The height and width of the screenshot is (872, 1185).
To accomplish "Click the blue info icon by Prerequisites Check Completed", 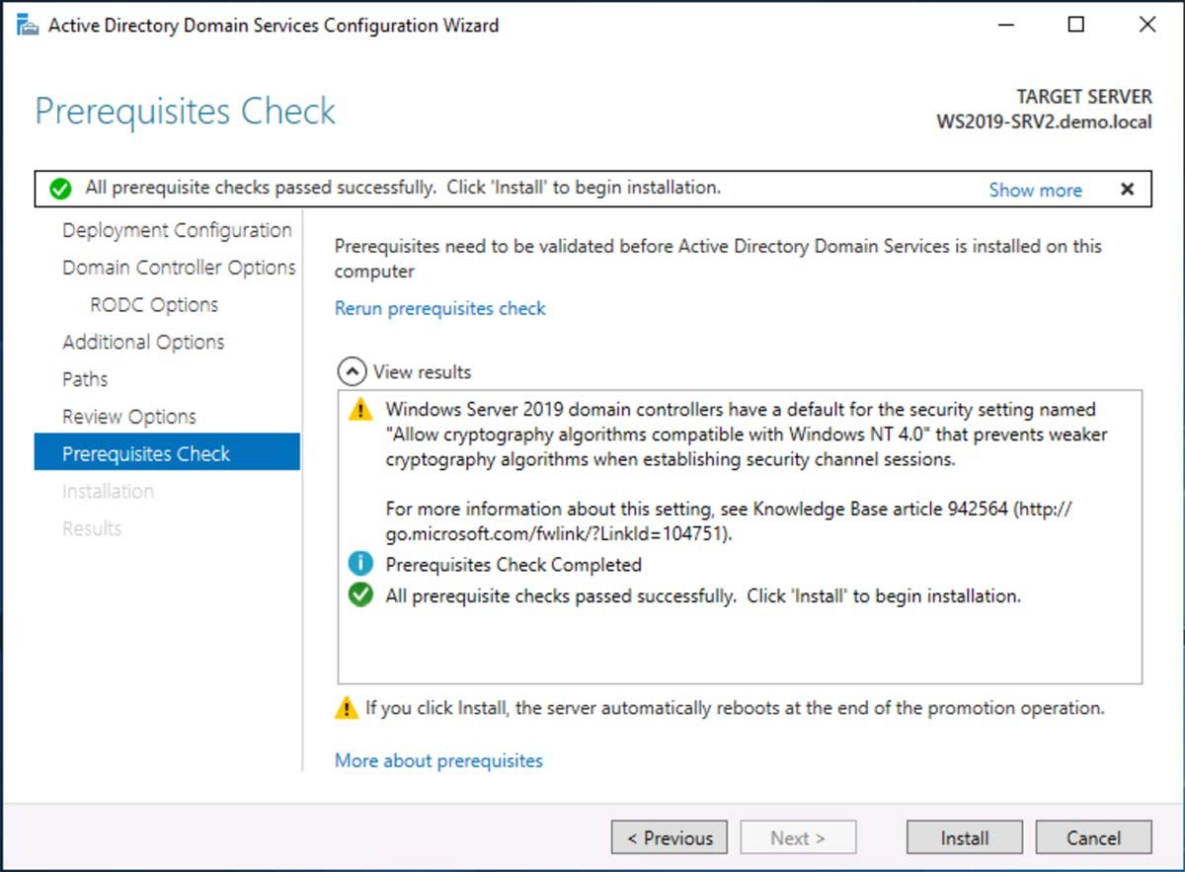I will pos(360,565).
